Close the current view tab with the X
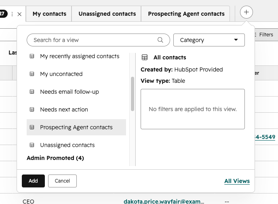278x204 pixels. click(19, 14)
